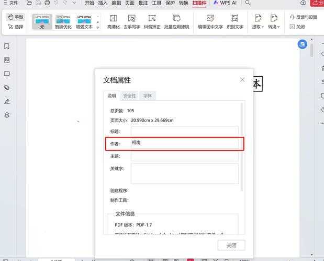The width and height of the screenshot is (324, 261).
Task: Switch to the 开始 tab
Action: tap(90, 3)
